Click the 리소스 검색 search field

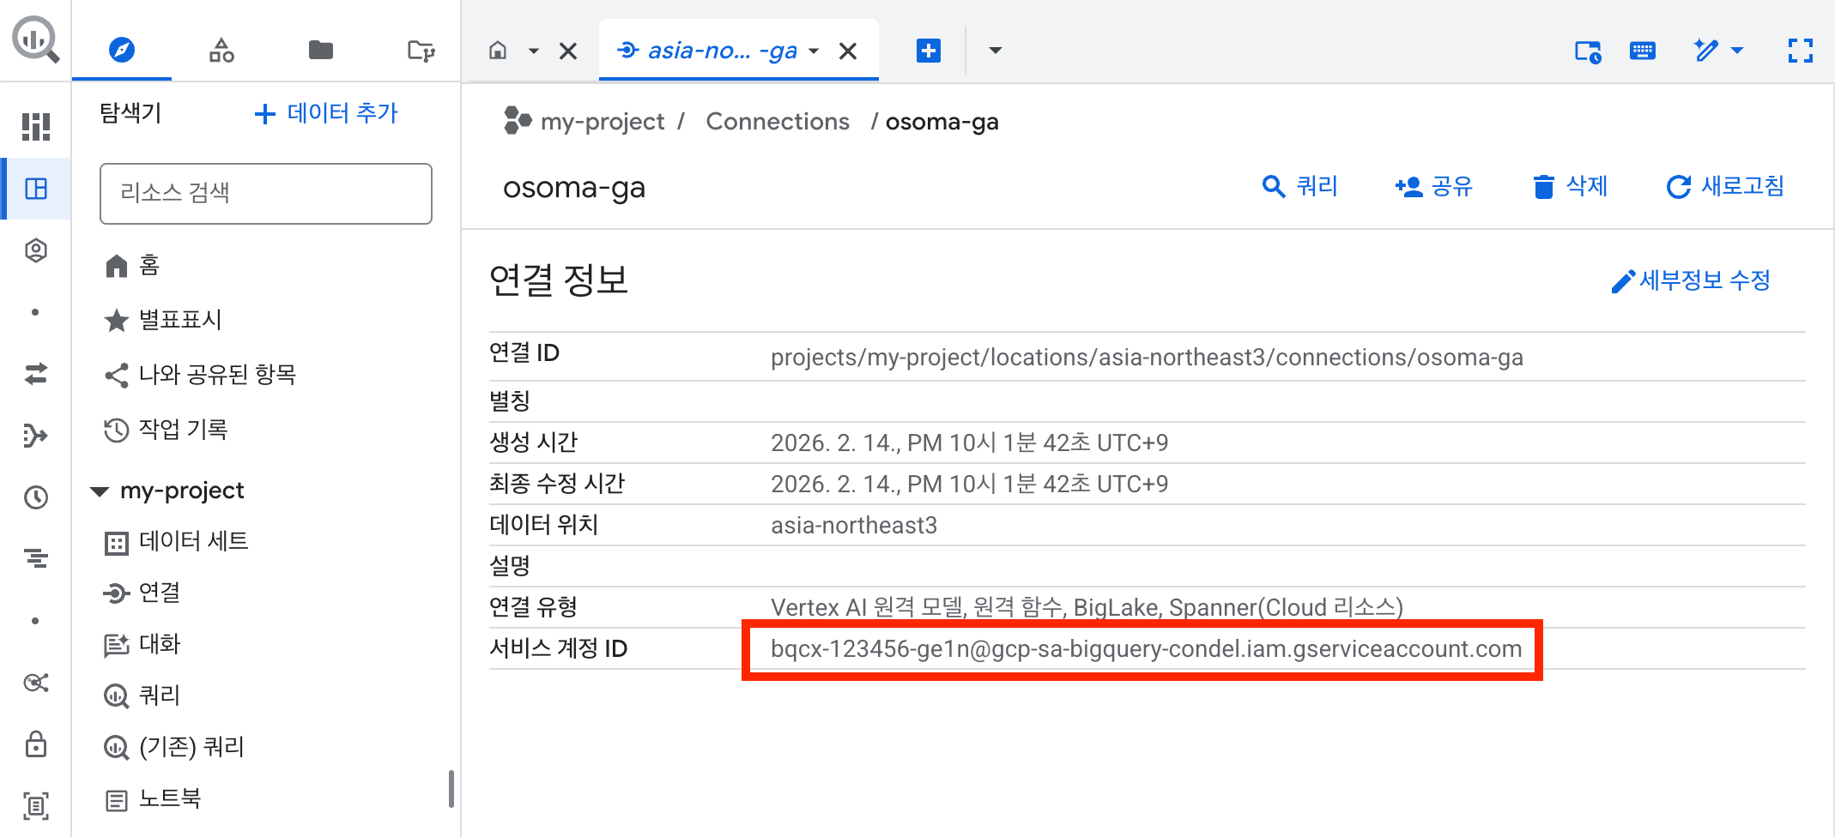[x=265, y=193]
